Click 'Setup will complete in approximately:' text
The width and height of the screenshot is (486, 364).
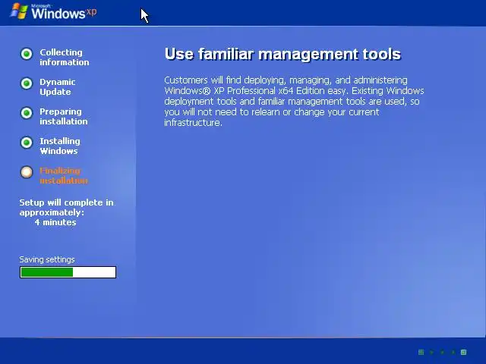[x=66, y=207]
